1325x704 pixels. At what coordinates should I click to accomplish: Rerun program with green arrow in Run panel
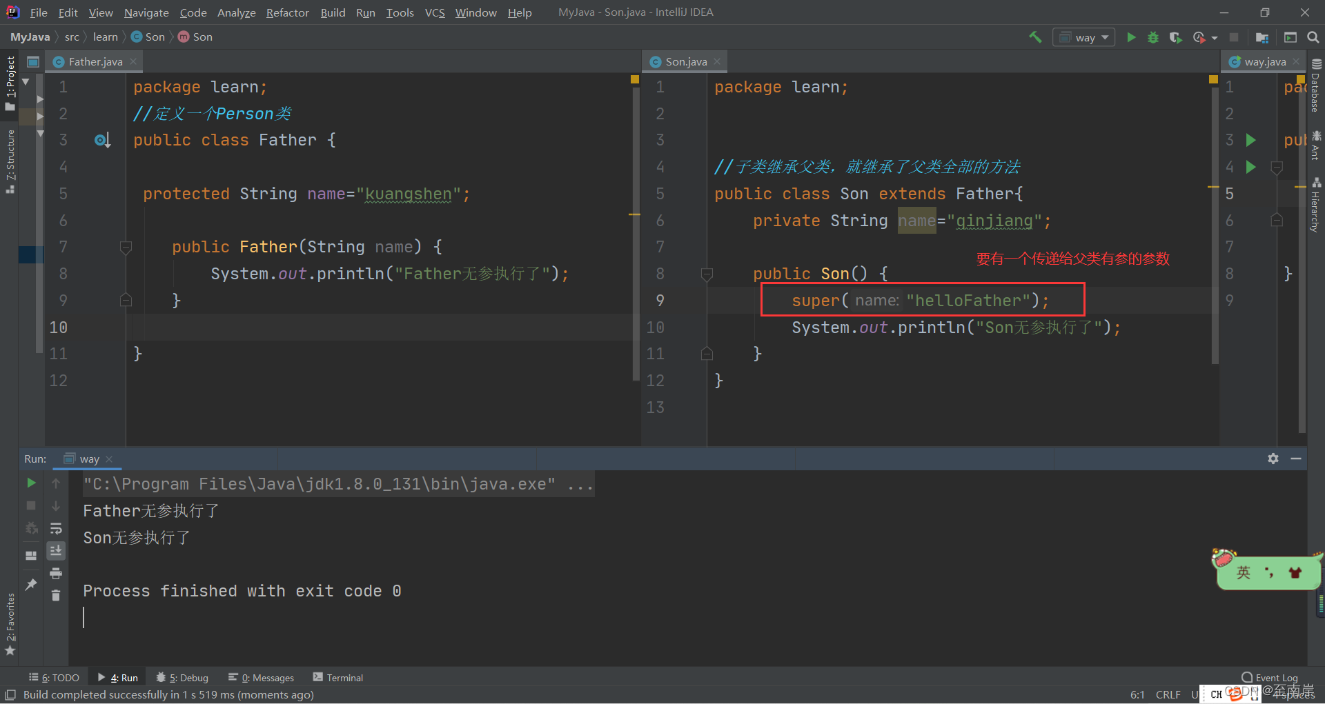tap(31, 483)
